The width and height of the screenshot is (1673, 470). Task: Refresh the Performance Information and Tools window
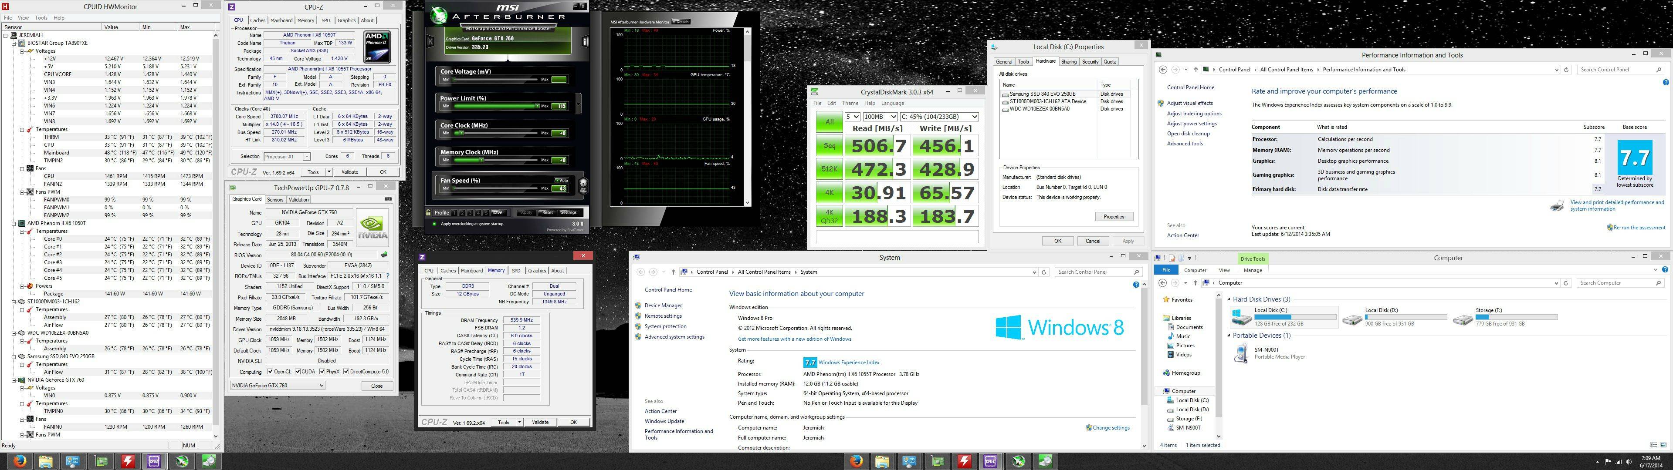[1566, 70]
